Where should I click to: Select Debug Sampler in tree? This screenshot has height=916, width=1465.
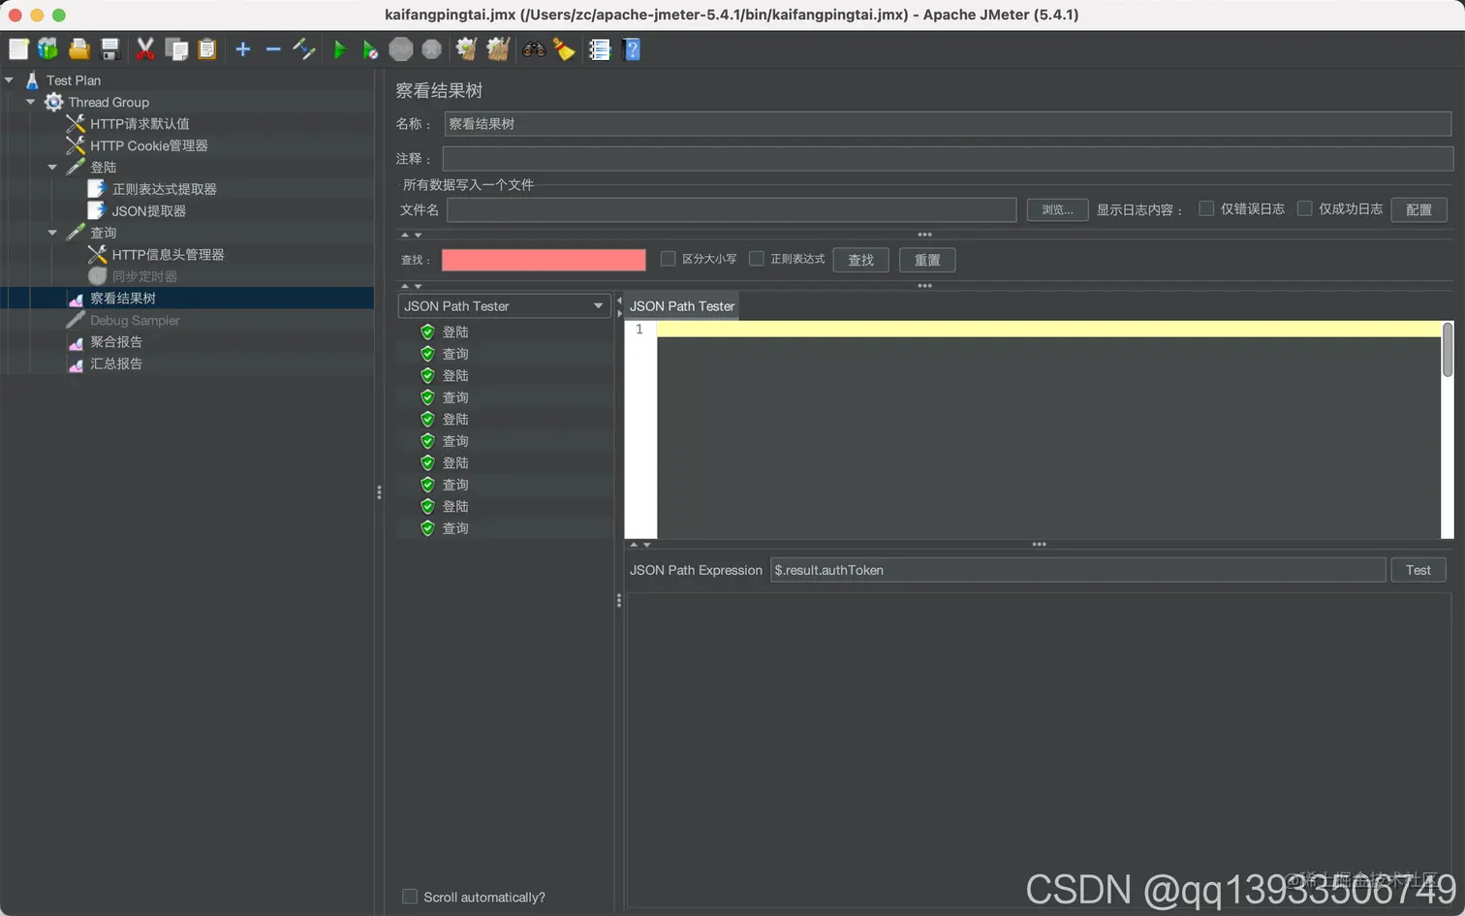(x=135, y=320)
